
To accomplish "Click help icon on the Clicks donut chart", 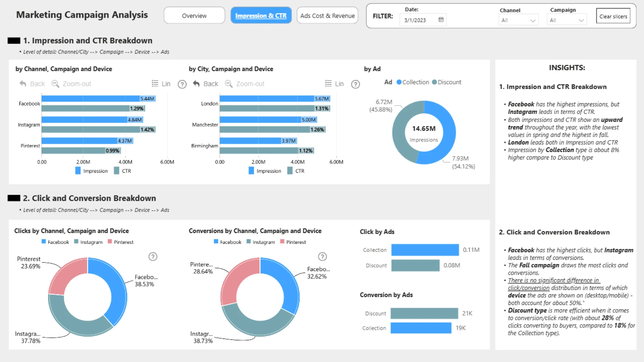I will coord(153,257).
